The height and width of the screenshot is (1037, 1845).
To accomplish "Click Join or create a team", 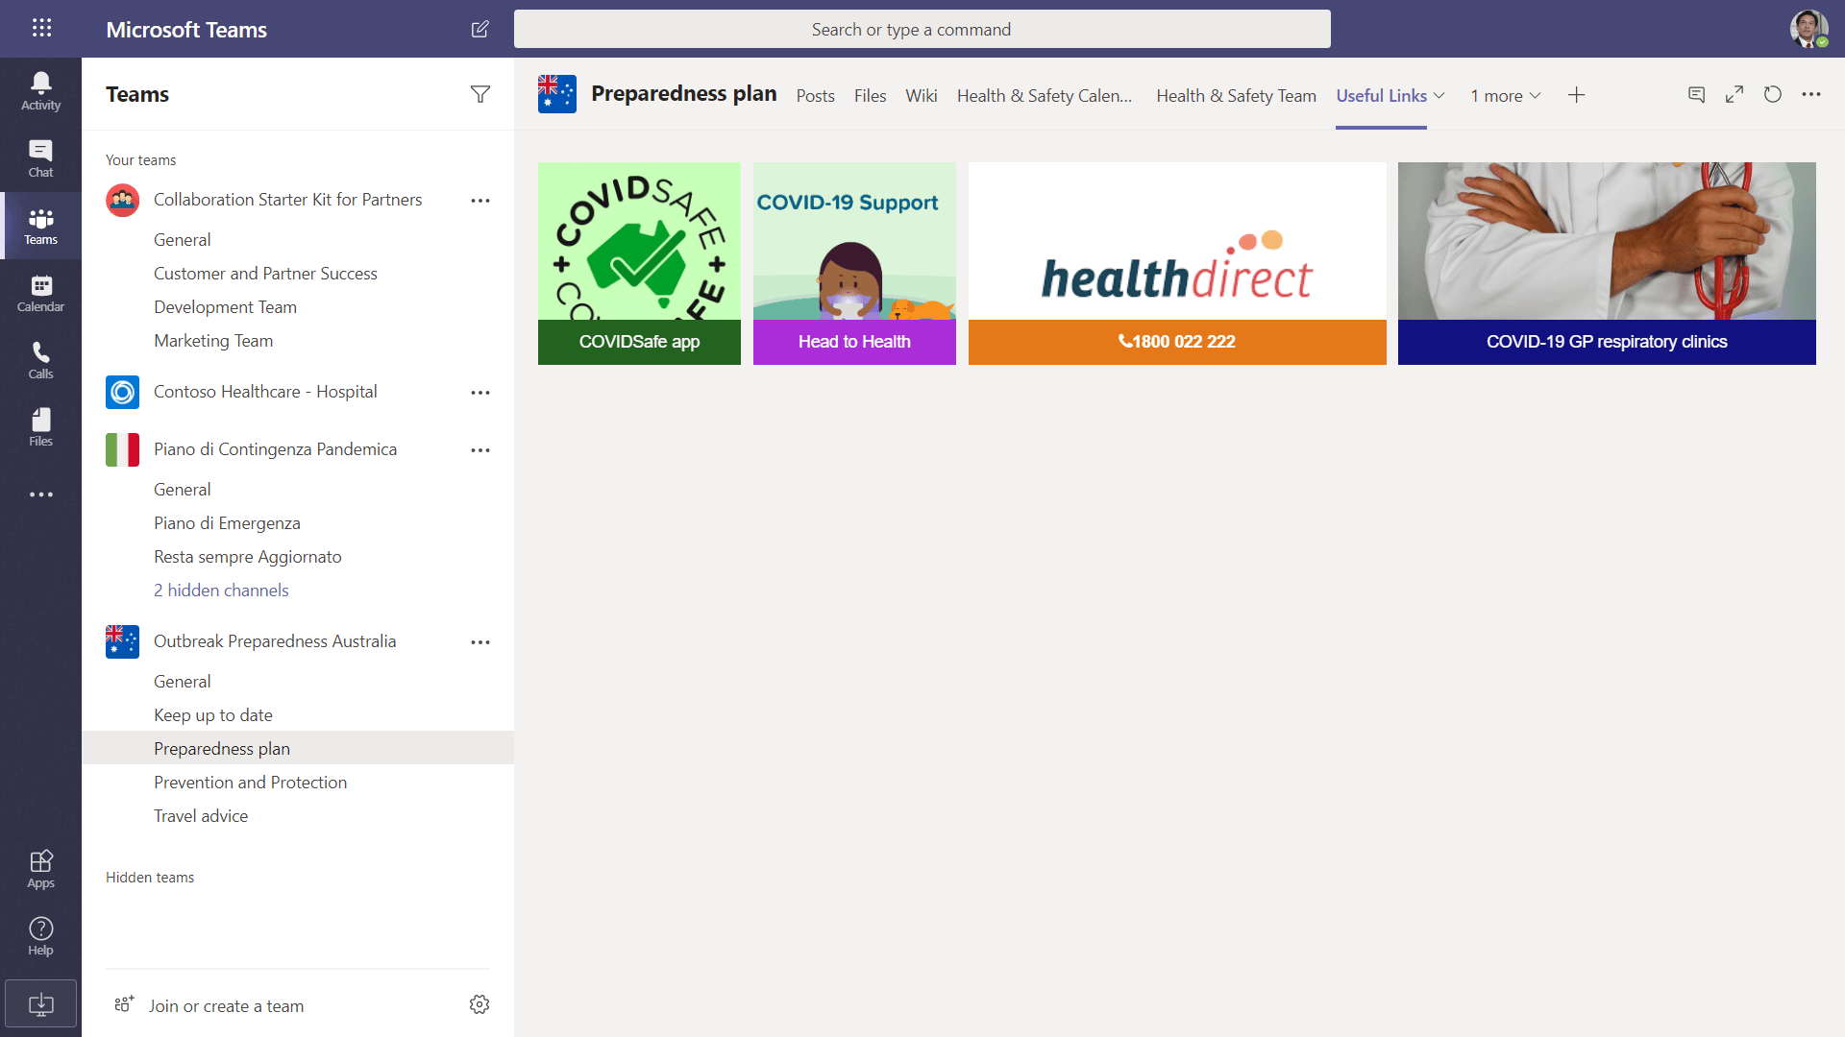I will [x=226, y=1005].
